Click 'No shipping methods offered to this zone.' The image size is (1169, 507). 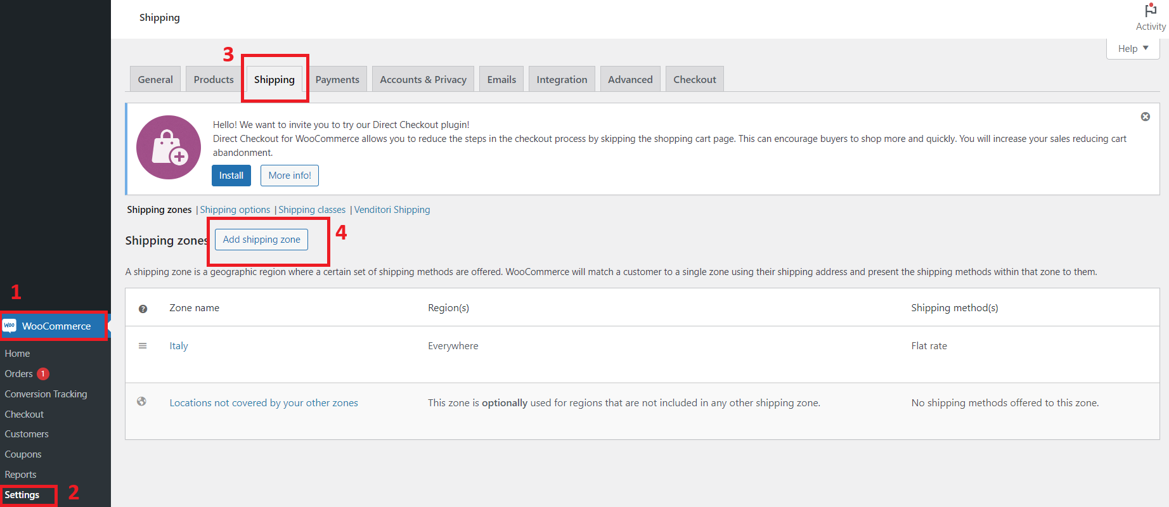tap(1005, 403)
